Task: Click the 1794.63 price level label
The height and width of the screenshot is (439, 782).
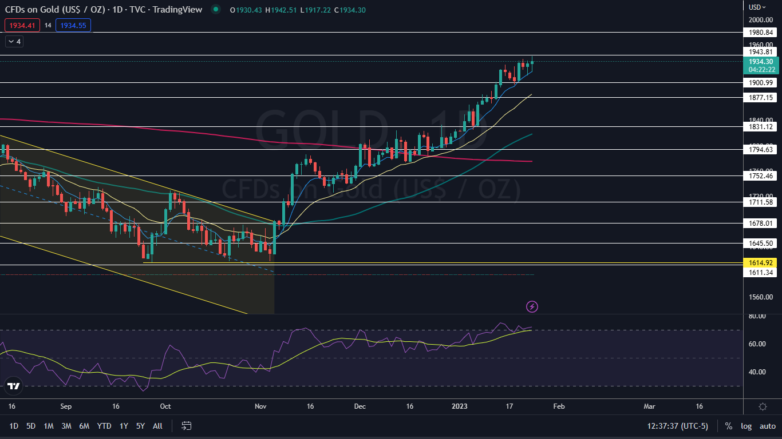Action: point(761,150)
